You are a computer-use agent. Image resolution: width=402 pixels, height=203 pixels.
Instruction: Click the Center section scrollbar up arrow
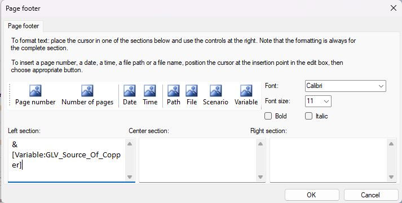click(260, 144)
